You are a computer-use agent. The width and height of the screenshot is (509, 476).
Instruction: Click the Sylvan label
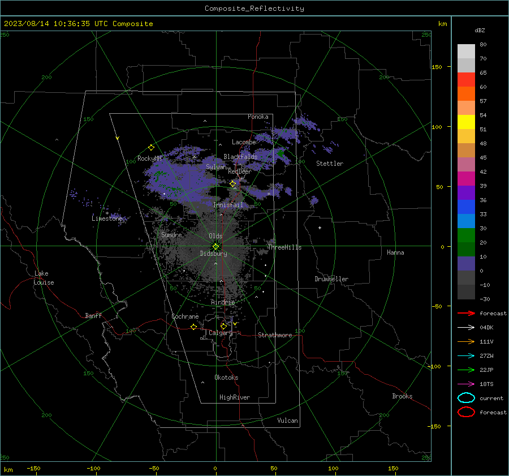(216, 167)
